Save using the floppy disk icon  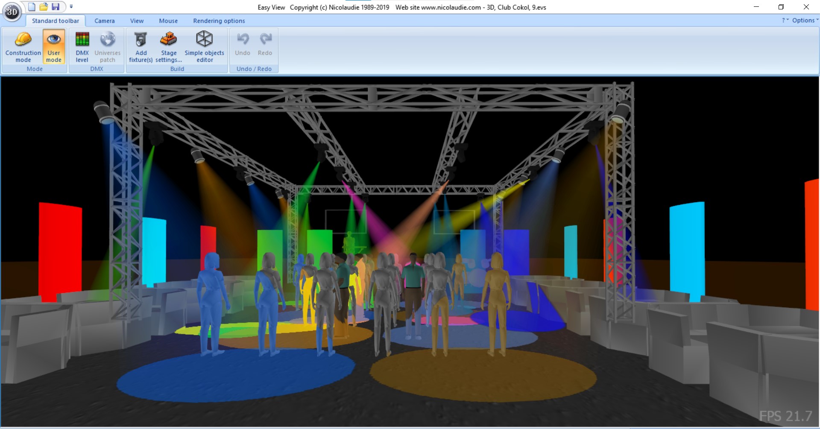56,7
